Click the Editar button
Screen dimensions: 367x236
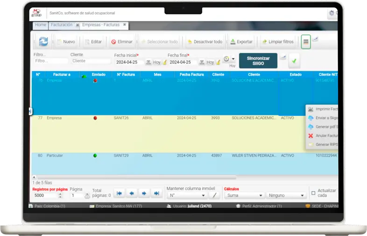coord(93,42)
